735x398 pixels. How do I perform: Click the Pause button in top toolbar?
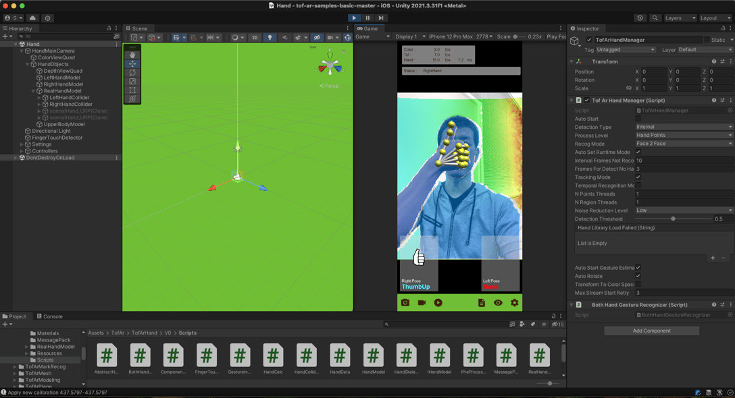pos(367,18)
